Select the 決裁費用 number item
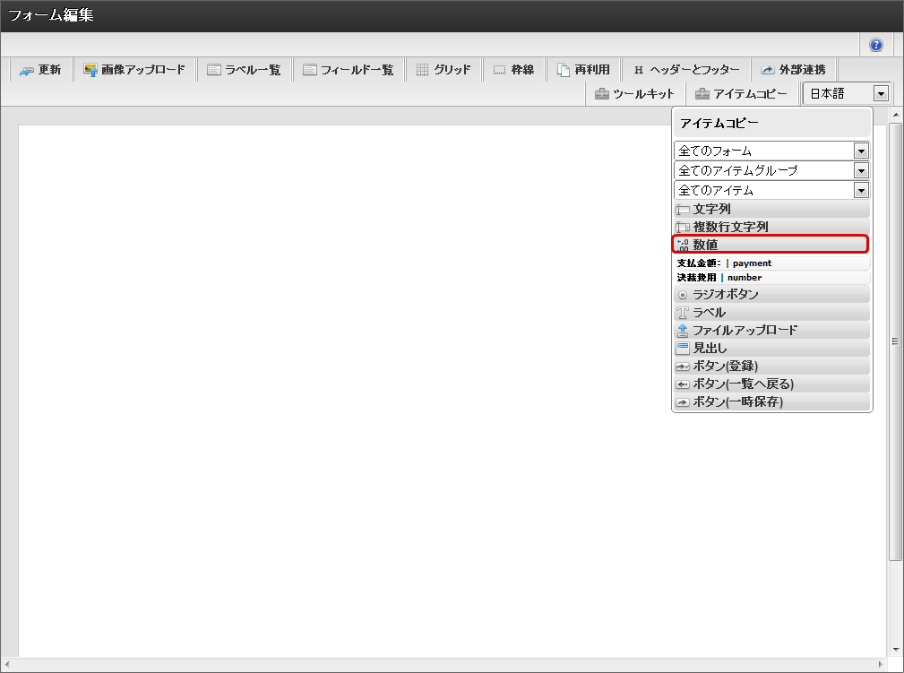The image size is (904, 673). point(771,278)
